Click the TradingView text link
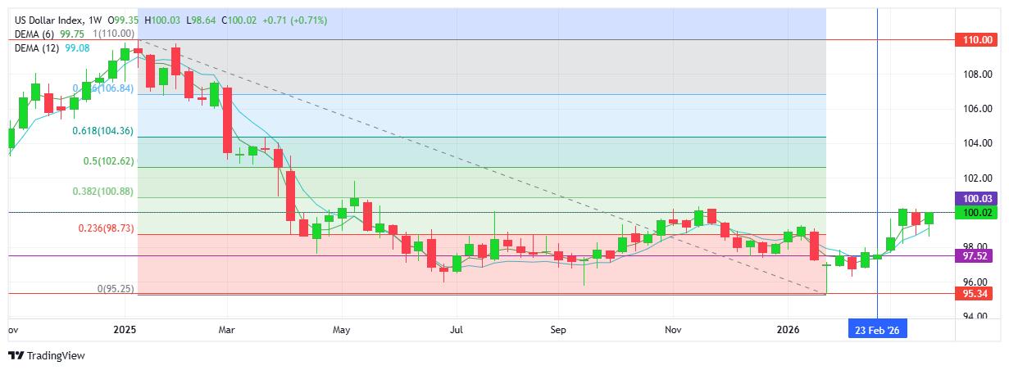This screenshot has height=370, width=1009. pyautogui.click(x=56, y=356)
